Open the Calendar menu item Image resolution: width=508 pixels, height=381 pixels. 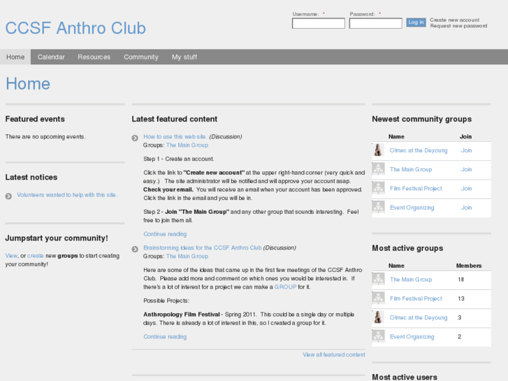point(51,57)
